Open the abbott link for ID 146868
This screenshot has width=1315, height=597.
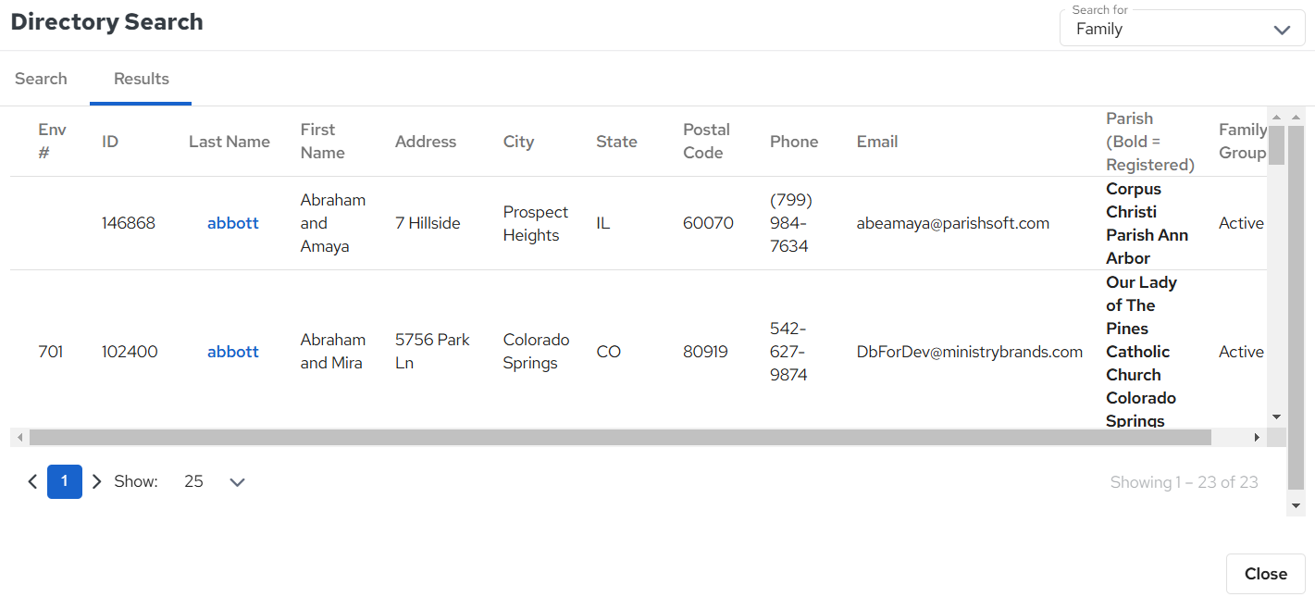pyautogui.click(x=232, y=223)
